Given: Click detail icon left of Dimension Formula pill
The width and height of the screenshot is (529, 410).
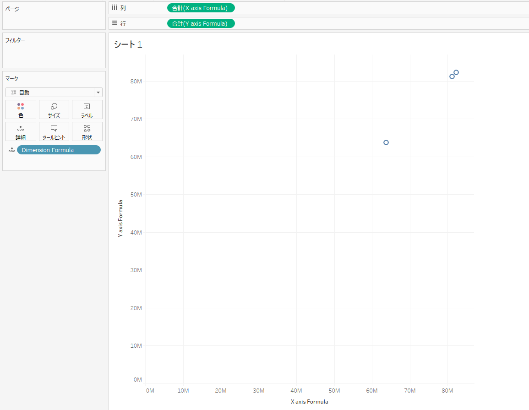Looking at the screenshot, I should coord(11,150).
